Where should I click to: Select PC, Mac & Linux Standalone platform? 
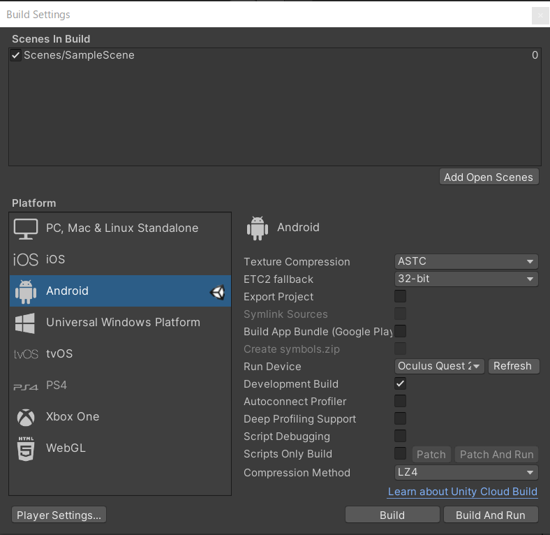120,228
